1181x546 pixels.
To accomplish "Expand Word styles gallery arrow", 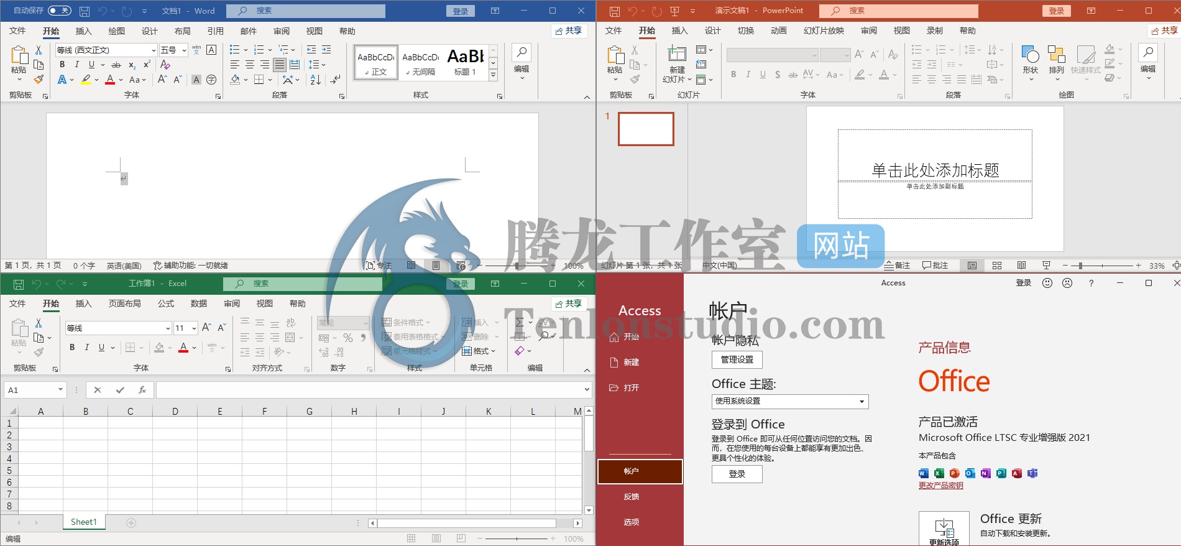I will (x=493, y=75).
